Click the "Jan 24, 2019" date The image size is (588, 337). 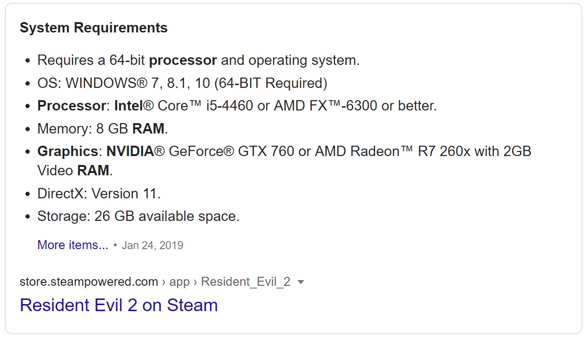(152, 245)
